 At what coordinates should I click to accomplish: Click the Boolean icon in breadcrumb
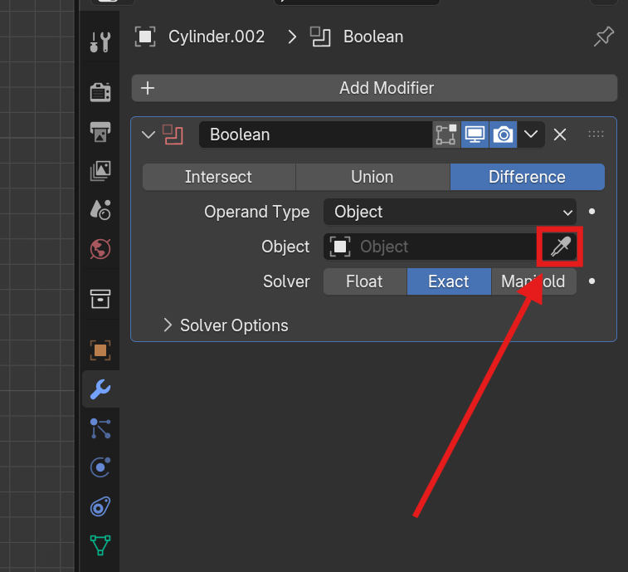pos(320,37)
